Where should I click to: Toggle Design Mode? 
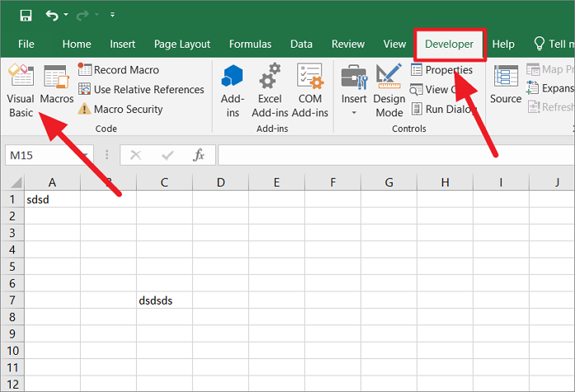[389, 91]
